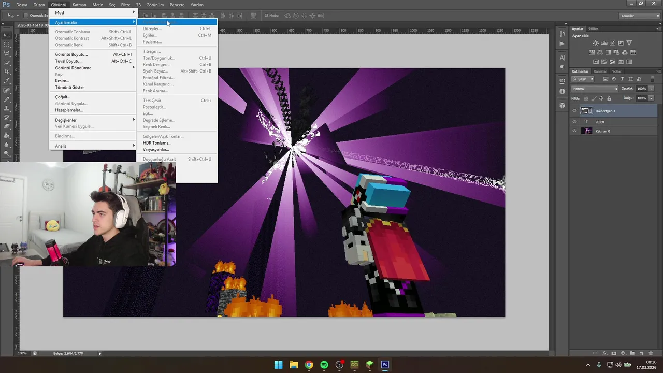Image resolution: width=663 pixels, height=373 pixels.
Task: Select the Eraser tool
Action: pos(7,126)
